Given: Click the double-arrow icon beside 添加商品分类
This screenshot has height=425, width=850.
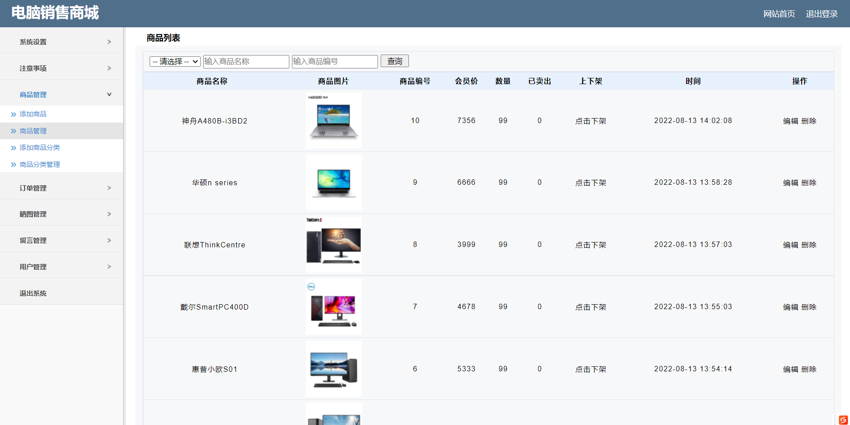Looking at the screenshot, I should pyautogui.click(x=13, y=148).
